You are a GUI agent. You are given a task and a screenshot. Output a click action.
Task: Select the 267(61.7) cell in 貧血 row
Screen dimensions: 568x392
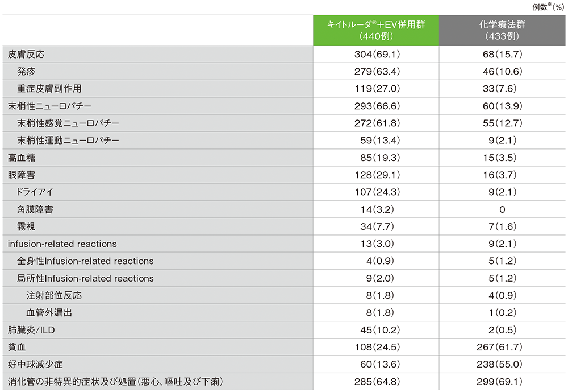(502, 347)
